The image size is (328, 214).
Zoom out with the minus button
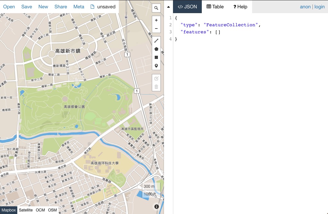[156, 29]
